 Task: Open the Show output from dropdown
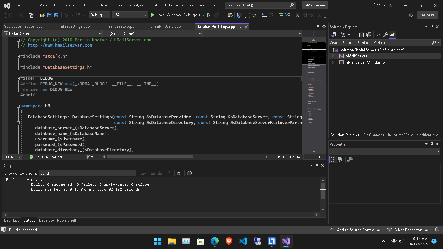tap(88, 173)
